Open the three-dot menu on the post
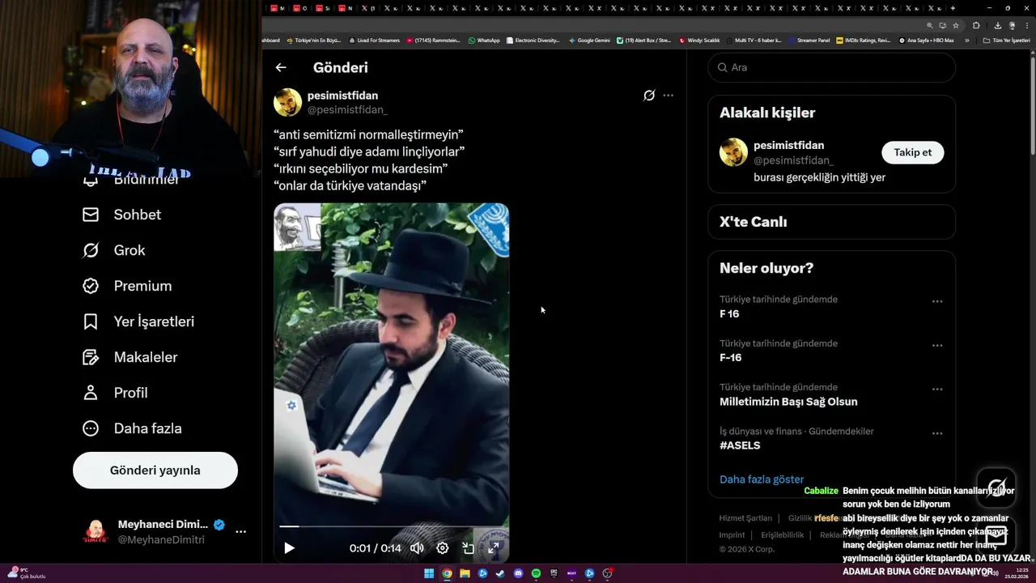The image size is (1036, 583). pyautogui.click(x=668, y=96)
